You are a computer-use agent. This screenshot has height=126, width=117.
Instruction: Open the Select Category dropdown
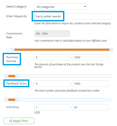tap(60, 7)
